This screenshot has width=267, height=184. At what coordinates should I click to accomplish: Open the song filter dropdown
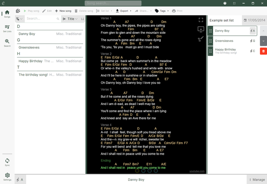point(20,19)
